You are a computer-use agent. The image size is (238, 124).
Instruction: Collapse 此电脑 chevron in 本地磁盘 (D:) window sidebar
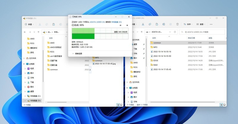click(x=24, y=64)
